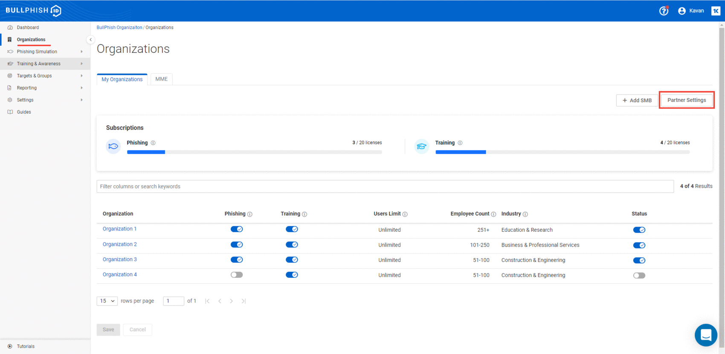Click the Phishing subscription fish icon
This screenshot has height=354, width=725.
[113, 146]
